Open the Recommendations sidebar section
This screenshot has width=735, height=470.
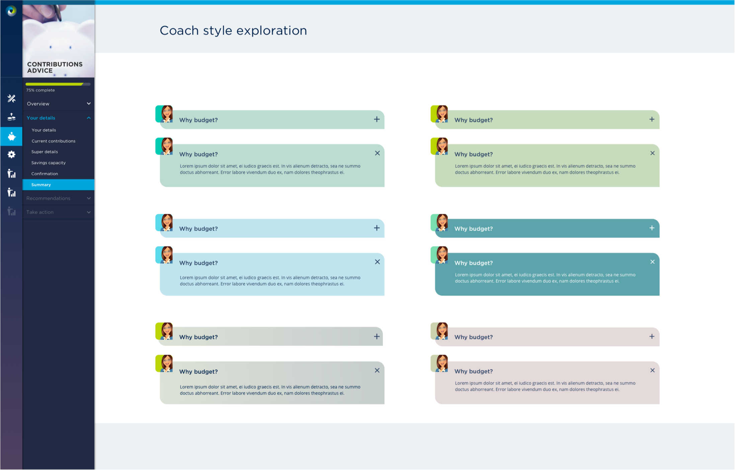pos(59,198)
